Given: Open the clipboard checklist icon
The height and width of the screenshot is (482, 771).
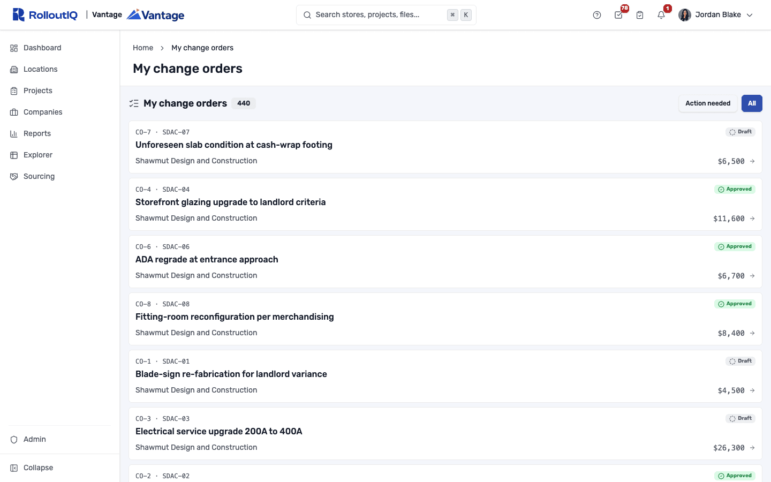Looking at the screenshot, I should (640, 15).
